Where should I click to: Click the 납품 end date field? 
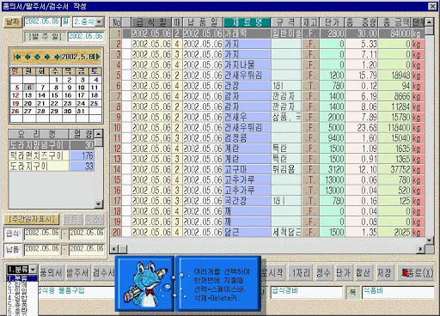(x=87, y=249)
